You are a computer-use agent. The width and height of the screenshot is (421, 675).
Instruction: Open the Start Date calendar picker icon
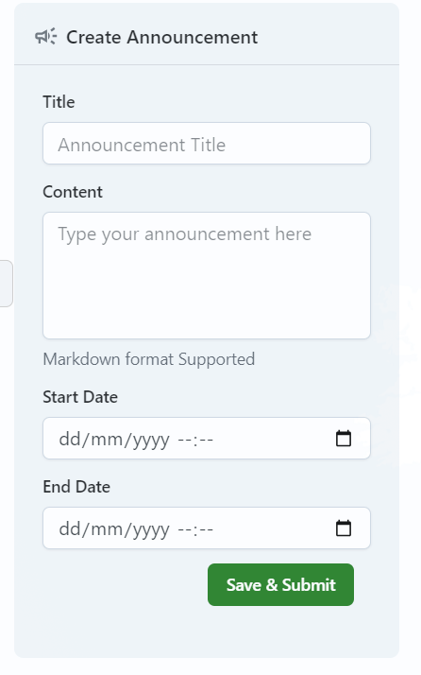[344, 439]
